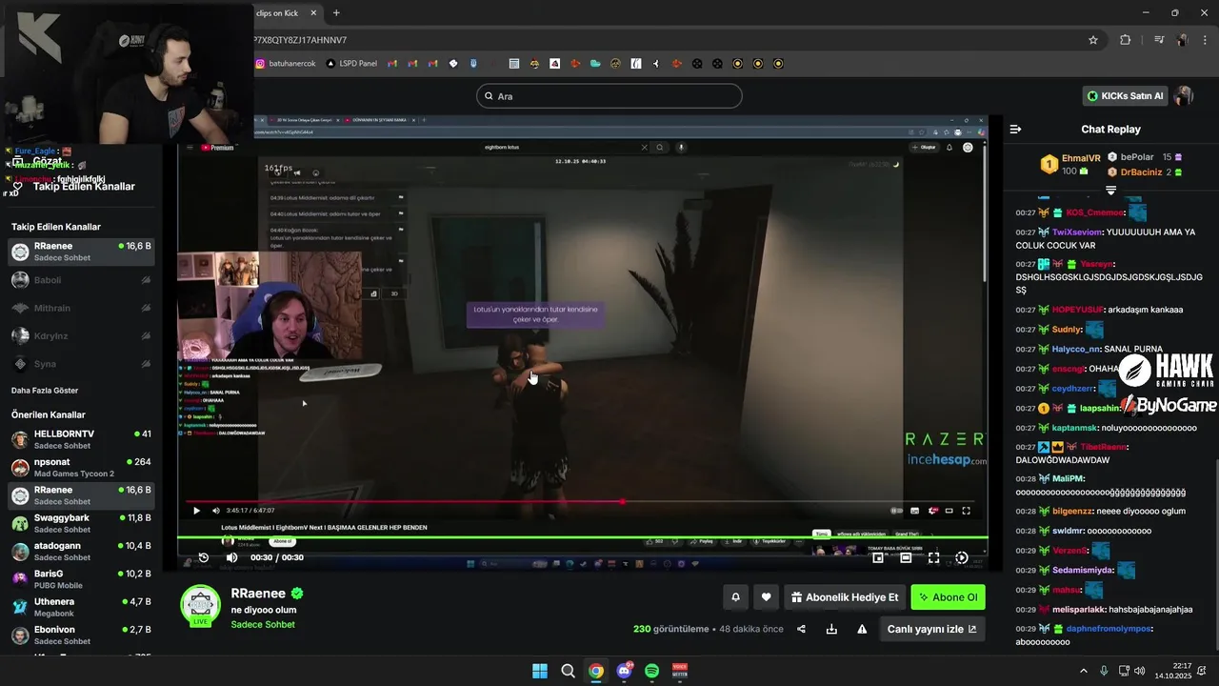Switch to Chrome in taskbar
This screenshot has width=1219, height=686.
coord(595,671)
